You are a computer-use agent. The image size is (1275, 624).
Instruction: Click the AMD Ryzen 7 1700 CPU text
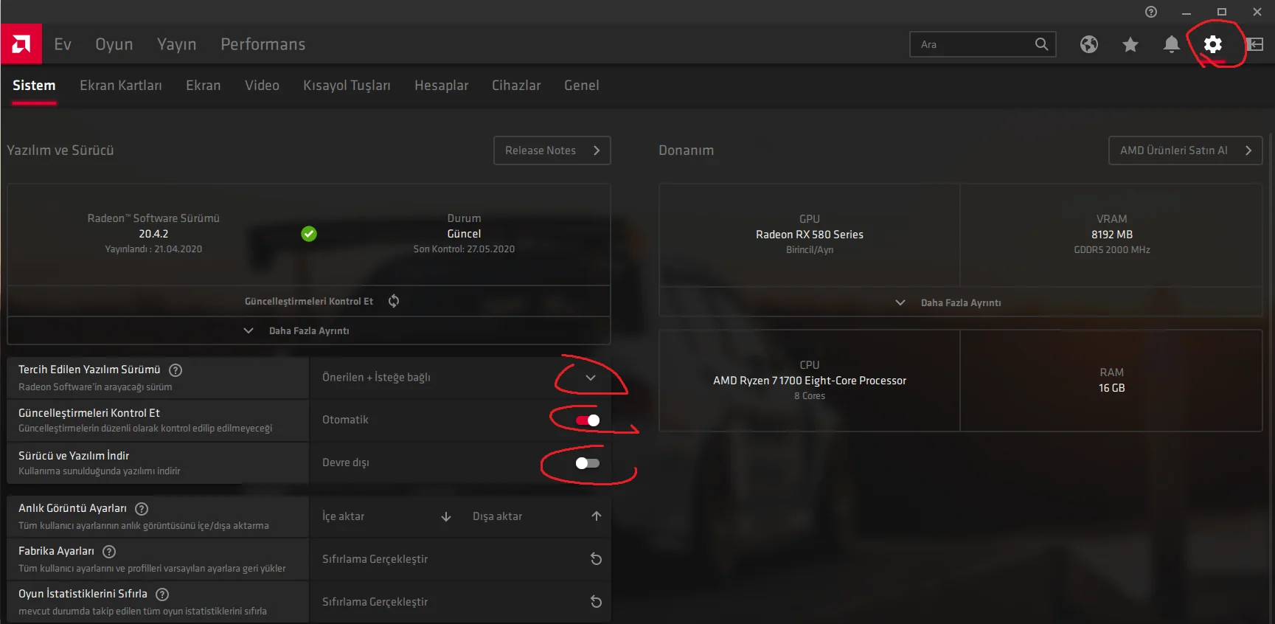(x=810, y=381)
